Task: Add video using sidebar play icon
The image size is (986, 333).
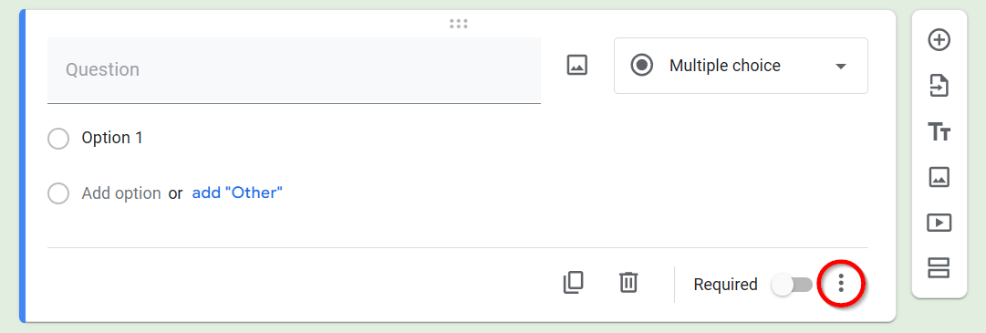Action: pos(939,223)
